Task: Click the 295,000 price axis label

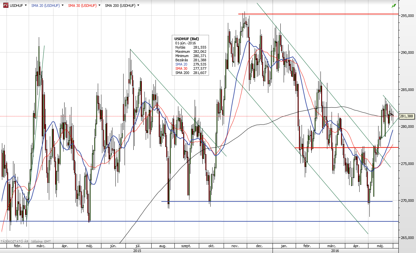Action: point(408,16)
